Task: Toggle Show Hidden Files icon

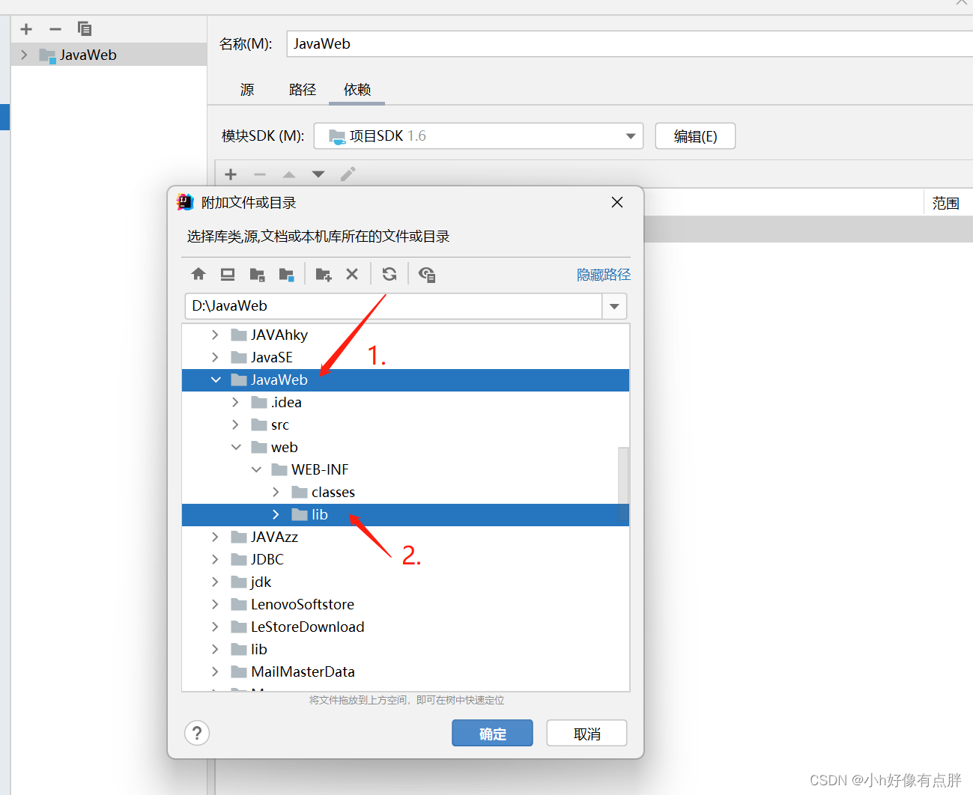Action: pos(427,274)
